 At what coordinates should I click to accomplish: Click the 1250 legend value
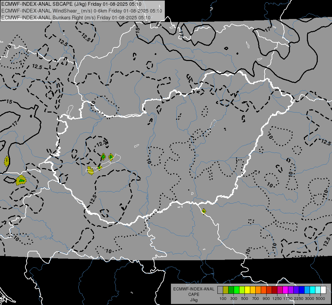[277, 299]
